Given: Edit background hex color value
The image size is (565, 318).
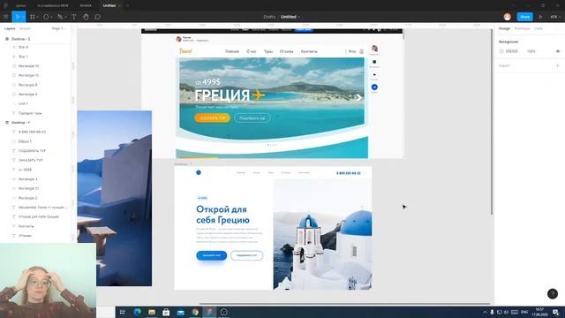Looking at the screenshot, I should tap(512, 51).
